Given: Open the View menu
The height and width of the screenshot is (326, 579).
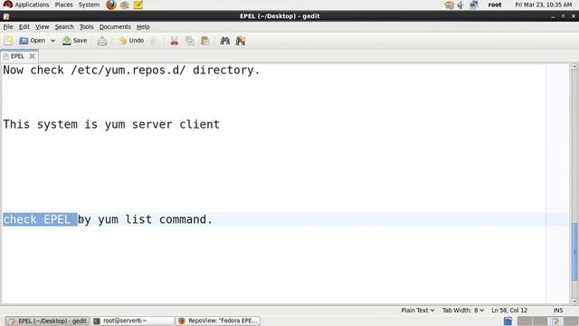Looking at the screenshot, I should click(43, 26).
